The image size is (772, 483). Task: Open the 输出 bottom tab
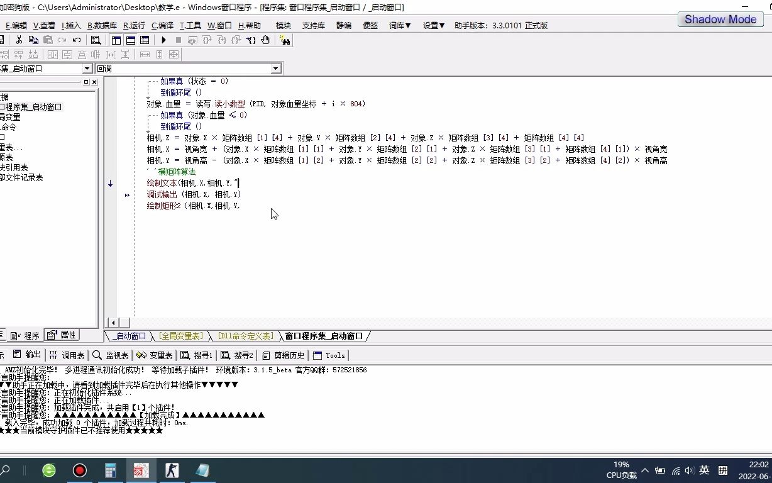27,355
